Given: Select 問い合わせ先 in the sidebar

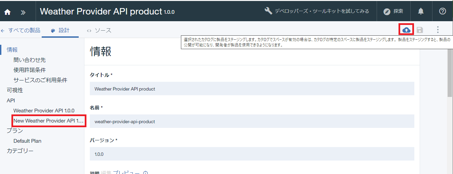Looking at the screenshot, I should (30, 60).
